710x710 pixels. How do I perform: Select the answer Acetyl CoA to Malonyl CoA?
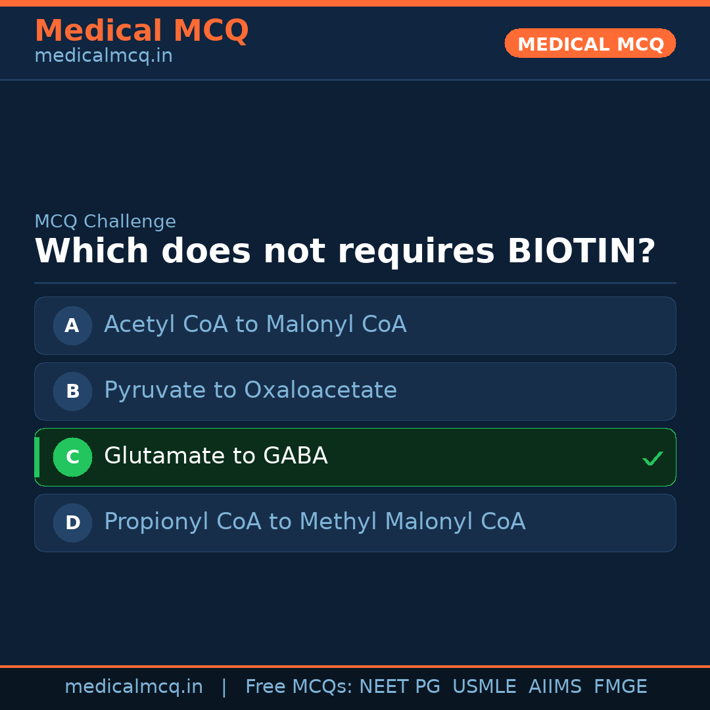point(255,325)
